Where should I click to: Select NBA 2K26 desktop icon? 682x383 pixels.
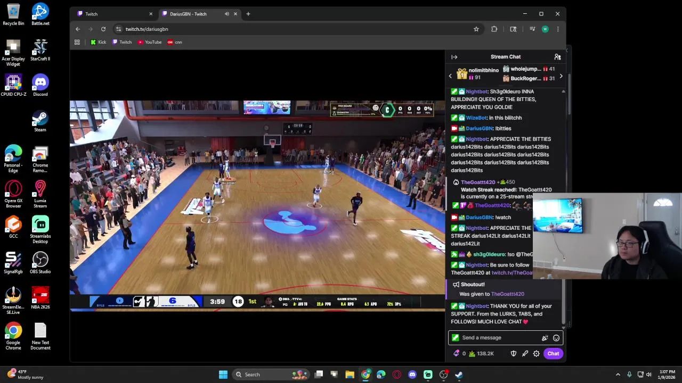[40, 298]
